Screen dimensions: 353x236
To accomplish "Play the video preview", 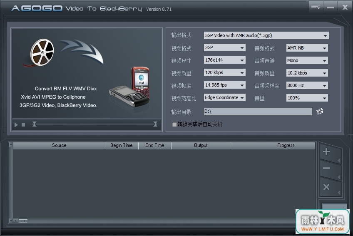I will 16,124.
